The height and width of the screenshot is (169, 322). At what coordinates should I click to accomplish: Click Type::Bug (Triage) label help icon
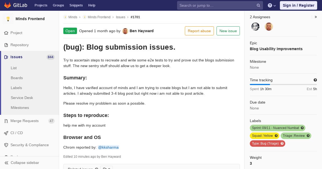pos(282,144)
